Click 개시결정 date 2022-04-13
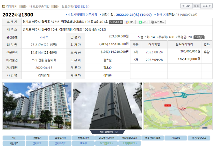 (x=44, y=68)
